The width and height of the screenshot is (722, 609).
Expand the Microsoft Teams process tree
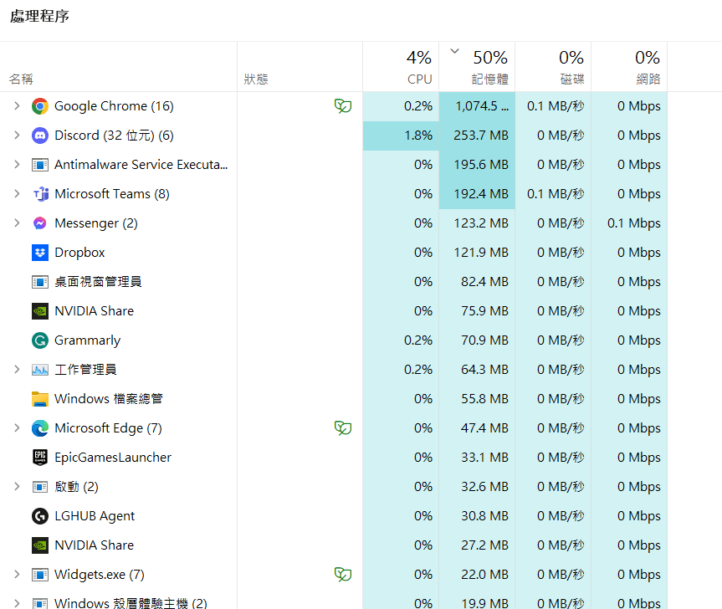(x=15, y=193)
